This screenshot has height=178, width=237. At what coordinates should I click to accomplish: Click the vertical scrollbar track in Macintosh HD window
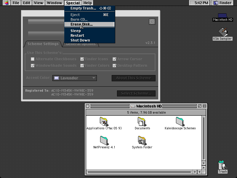point(204,138)
